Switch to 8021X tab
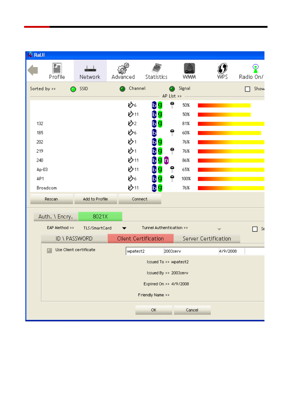The image size is (291, 412). 100,216
